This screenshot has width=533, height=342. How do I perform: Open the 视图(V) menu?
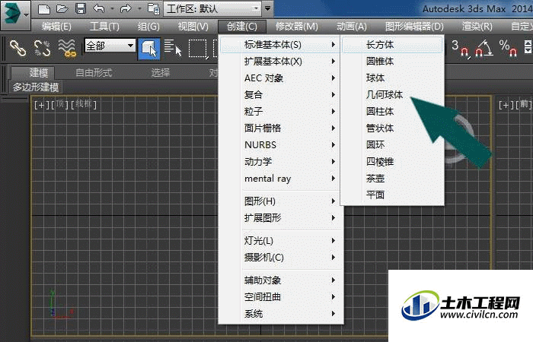(193, 27)
